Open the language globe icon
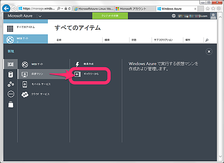Viewport: 224px width, 163px height. [x=173, y=16]
